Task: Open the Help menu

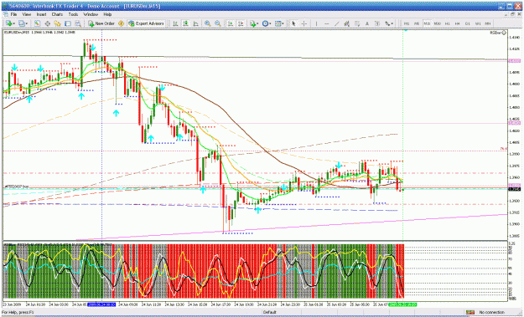Action: click(107, 15)
